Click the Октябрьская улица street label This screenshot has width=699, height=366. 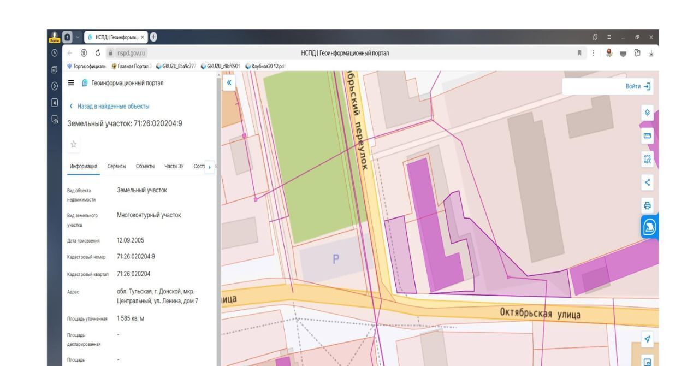click(x=540, y=314)
